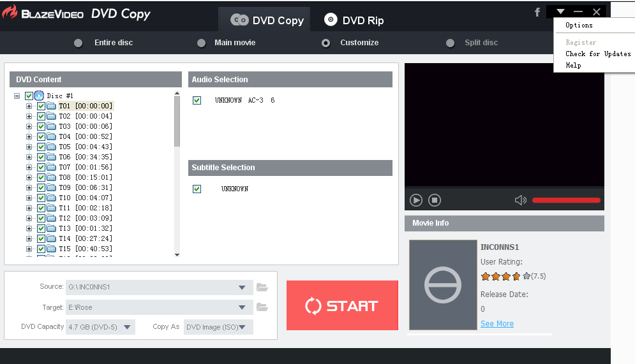Mute audio with the speaker icon
Image resolution: width=635 pixels, height=364 pixels.
[x=520, y=200]
